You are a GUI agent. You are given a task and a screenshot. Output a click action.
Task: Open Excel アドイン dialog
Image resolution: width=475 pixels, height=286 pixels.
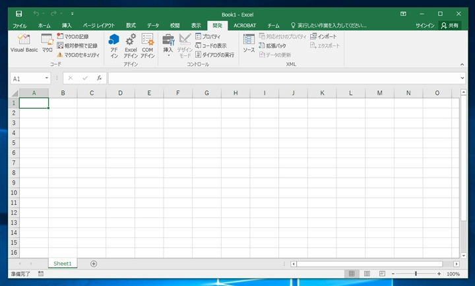[x=131, y=45]
